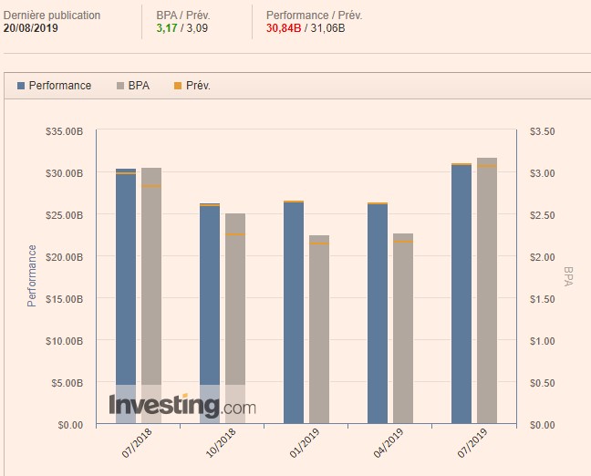This screenshot has width=591, height=476.
Task: Click the red 30,84B performance value
Action: click(285, 28)
